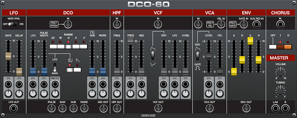The image size is (297, 118).
Task: Click the VCA OUT jack
Action: [x=209, y=108]
